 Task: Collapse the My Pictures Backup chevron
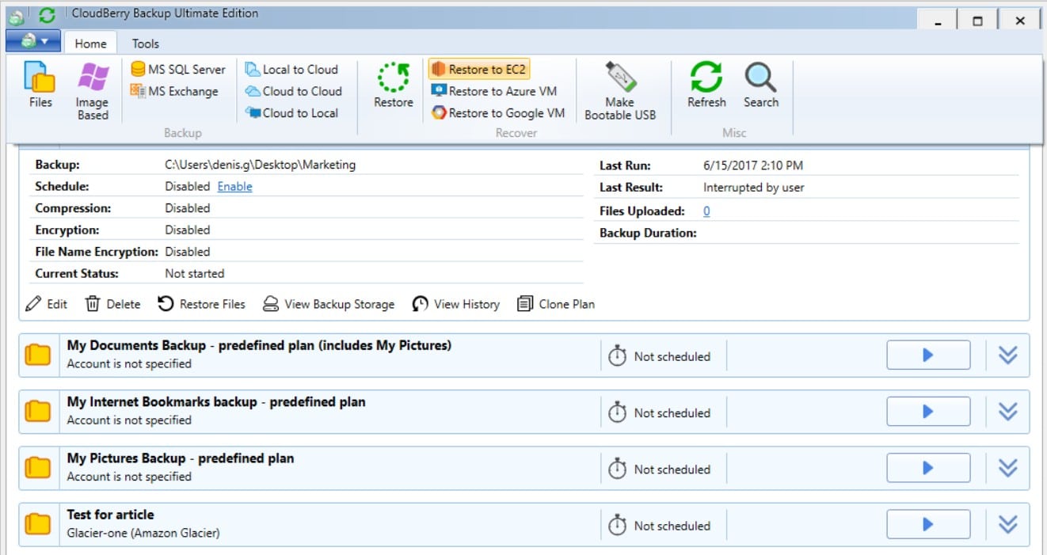(1007, 468)
